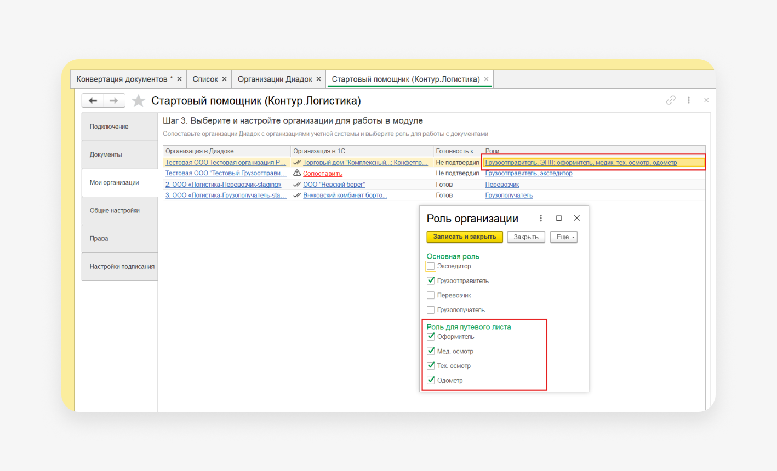
Task: Open Тестовая ООО "Тестовый Грузоотправи…" link
Action: (x=226, y=173)
